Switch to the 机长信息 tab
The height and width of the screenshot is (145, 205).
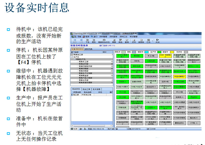[97, 89]
